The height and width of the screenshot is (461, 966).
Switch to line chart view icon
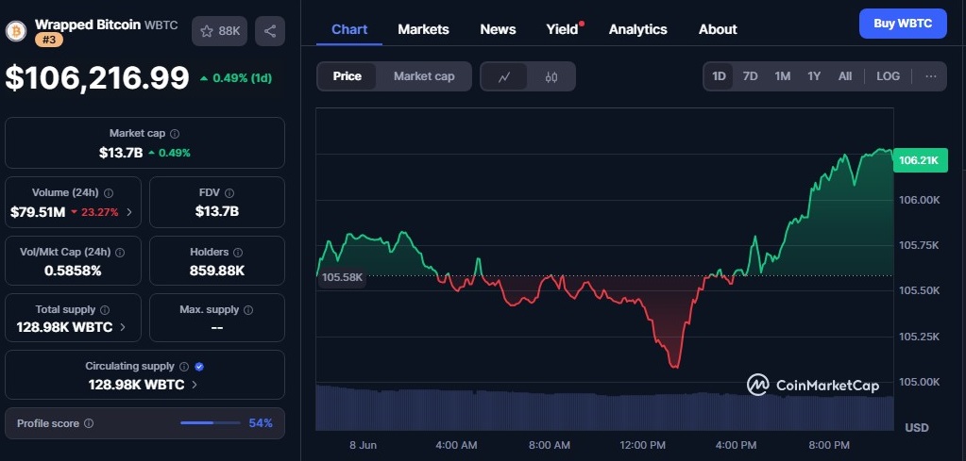[504, 77]
